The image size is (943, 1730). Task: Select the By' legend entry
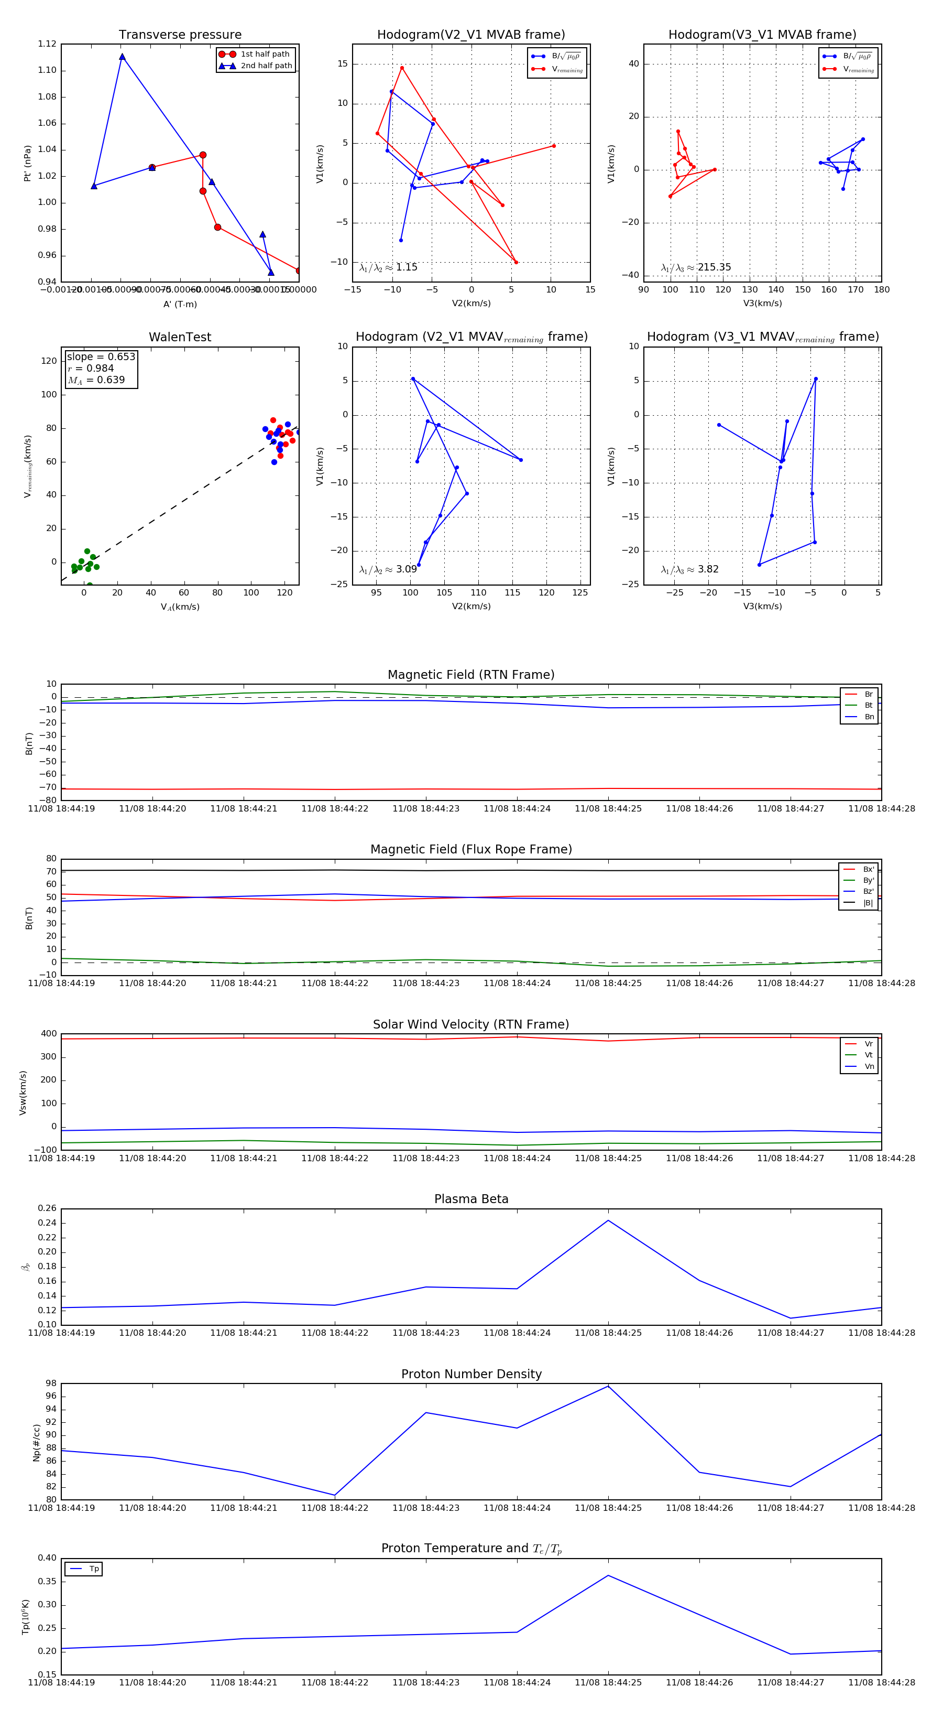[x=859, y=880]
